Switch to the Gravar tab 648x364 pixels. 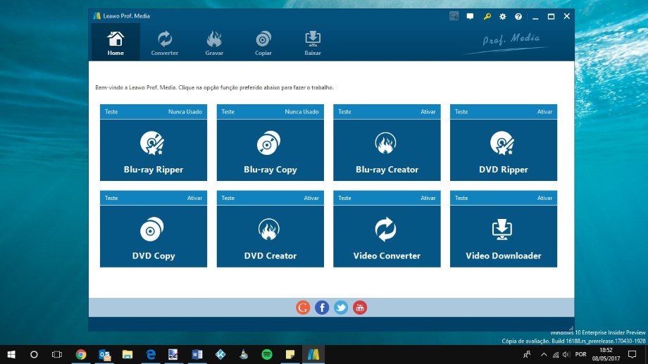point(214,42)
